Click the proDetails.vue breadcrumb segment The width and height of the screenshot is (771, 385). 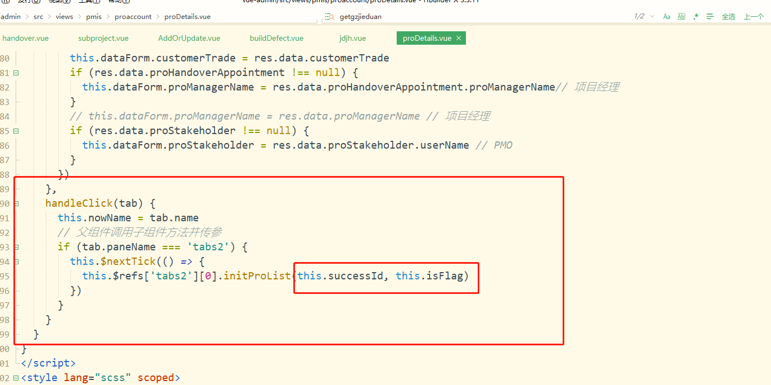click(x=187, y=17)
